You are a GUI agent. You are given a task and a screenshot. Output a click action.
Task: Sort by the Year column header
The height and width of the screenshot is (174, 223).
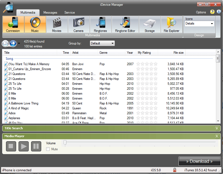coord(130,53)
